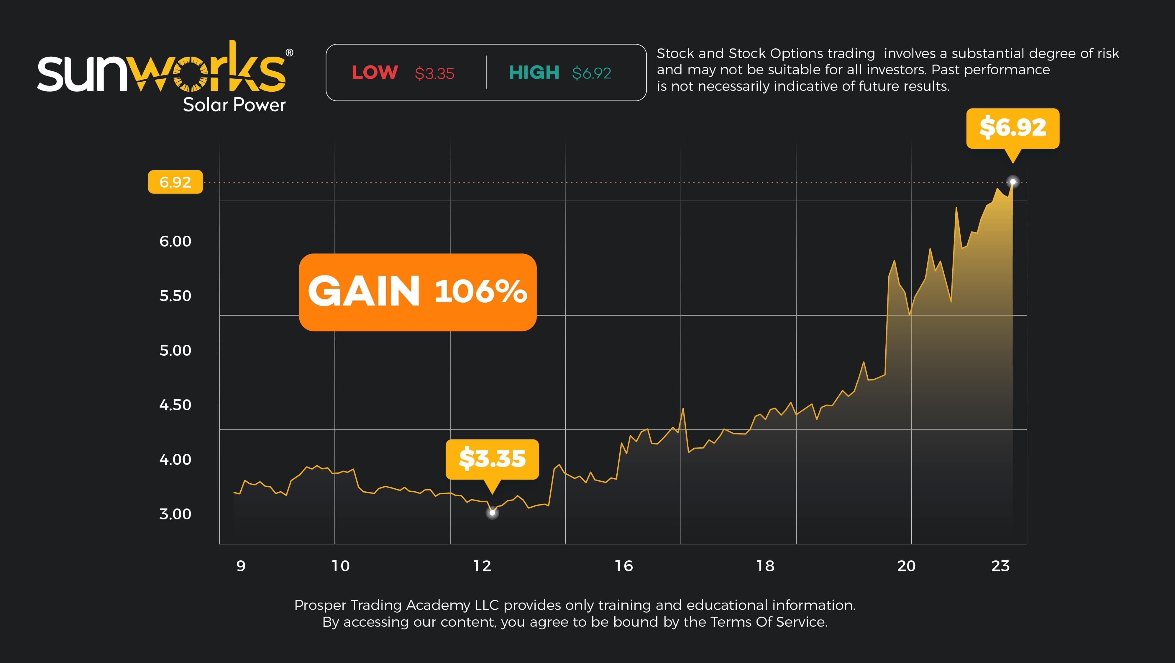The height and width of the screenshot is (663, 1175).
Task: Click the high point marker dot on the chart
Action: click(1012, 182)
